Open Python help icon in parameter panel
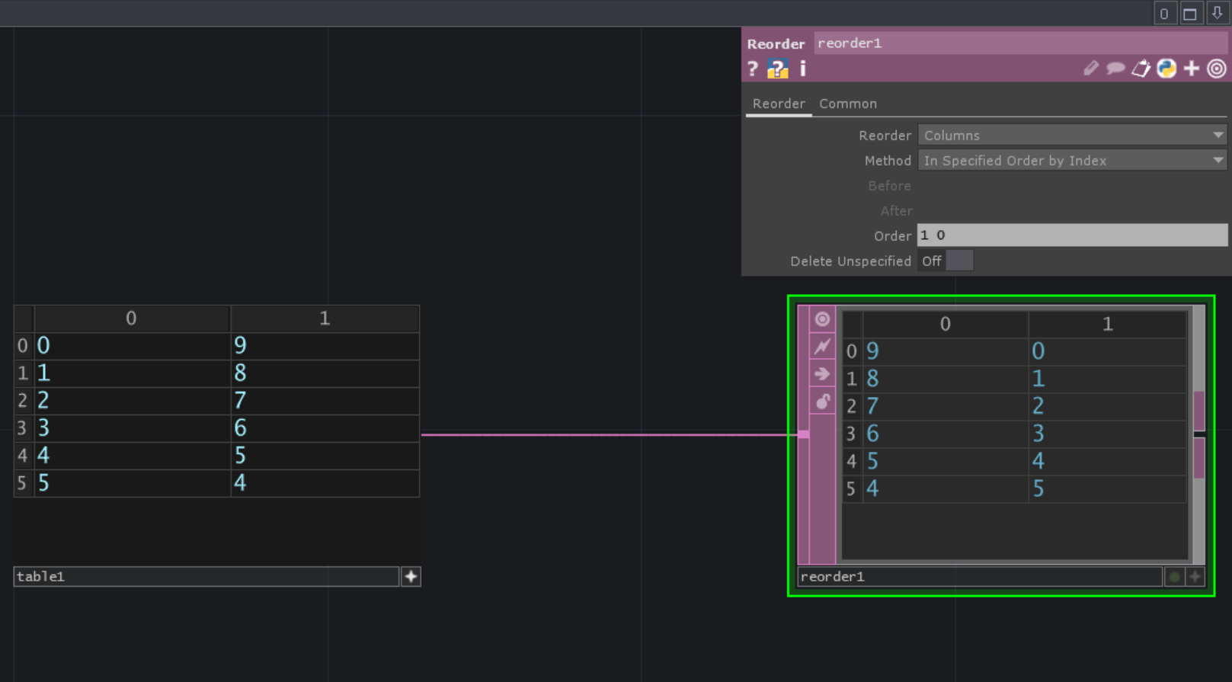The width and height of the screenshot is (1232, 682). pyautogui.click(x=777, y=69)
